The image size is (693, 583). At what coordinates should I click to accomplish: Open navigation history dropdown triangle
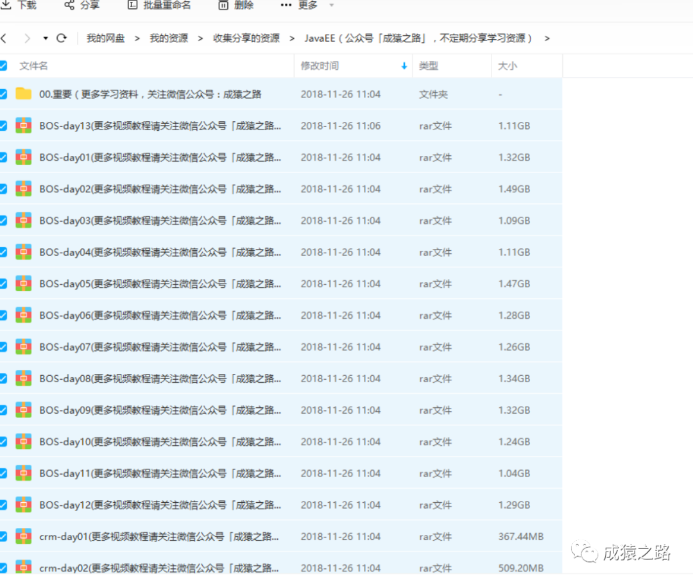click(x=46, y=38)
